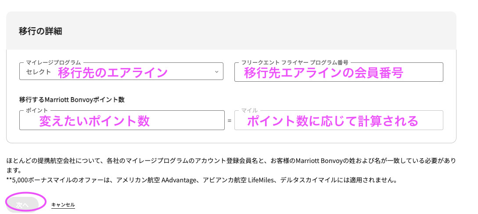The image size is (478, 214).
Task: Click into the ポイント input field
Action: point(121,120)
